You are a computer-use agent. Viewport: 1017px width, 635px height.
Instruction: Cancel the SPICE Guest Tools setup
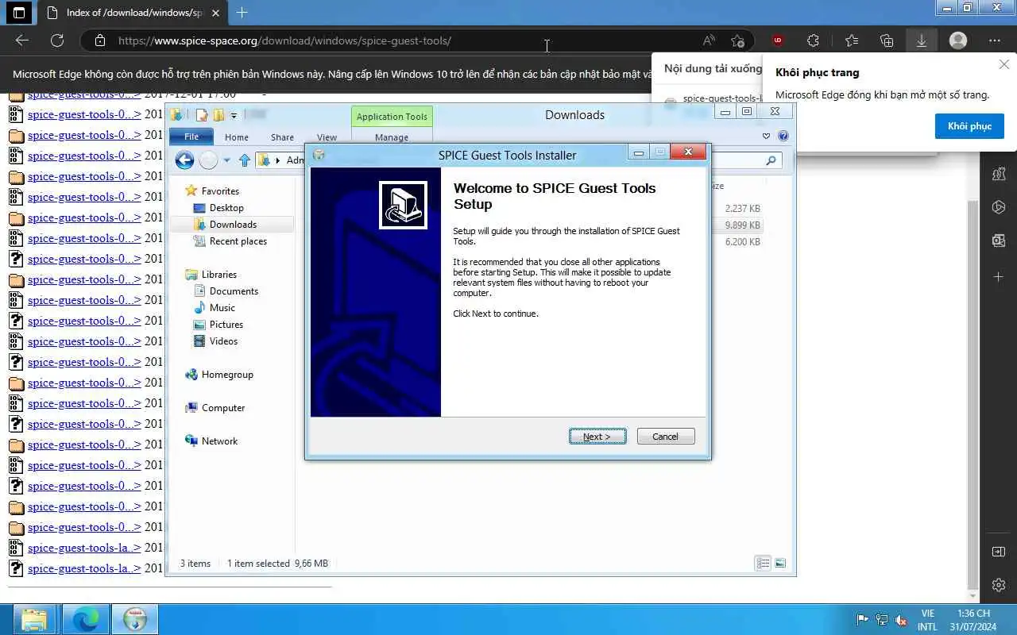[x=666, y=437]
